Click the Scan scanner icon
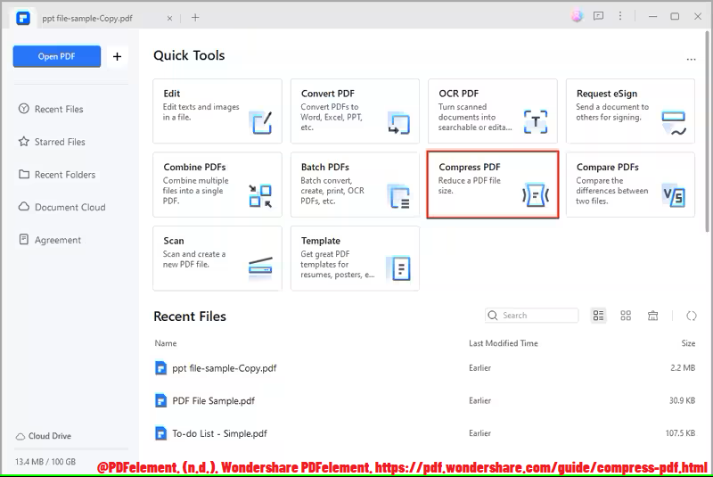Viewport: 713px width, 477px height. pyautogui.click(x=260, y=267)
